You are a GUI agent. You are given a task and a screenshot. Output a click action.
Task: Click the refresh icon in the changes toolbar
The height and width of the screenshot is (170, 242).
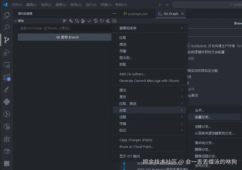click(102, 21)
